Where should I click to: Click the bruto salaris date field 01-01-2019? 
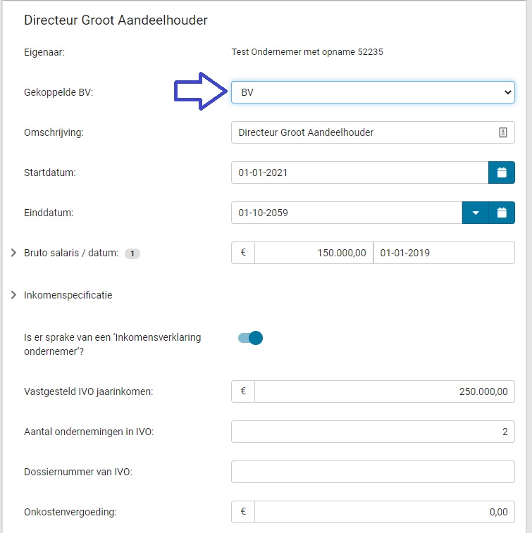pyautogui.click(x=444, y=253)
